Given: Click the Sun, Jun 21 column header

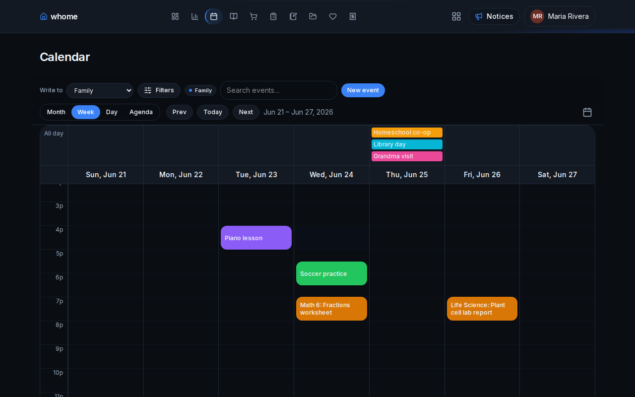Looking at the screenshot, I should [x=106, y=175].
